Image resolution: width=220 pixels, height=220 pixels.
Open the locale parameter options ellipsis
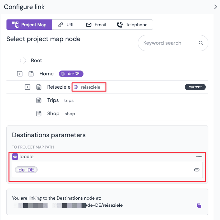pos(199,157)
